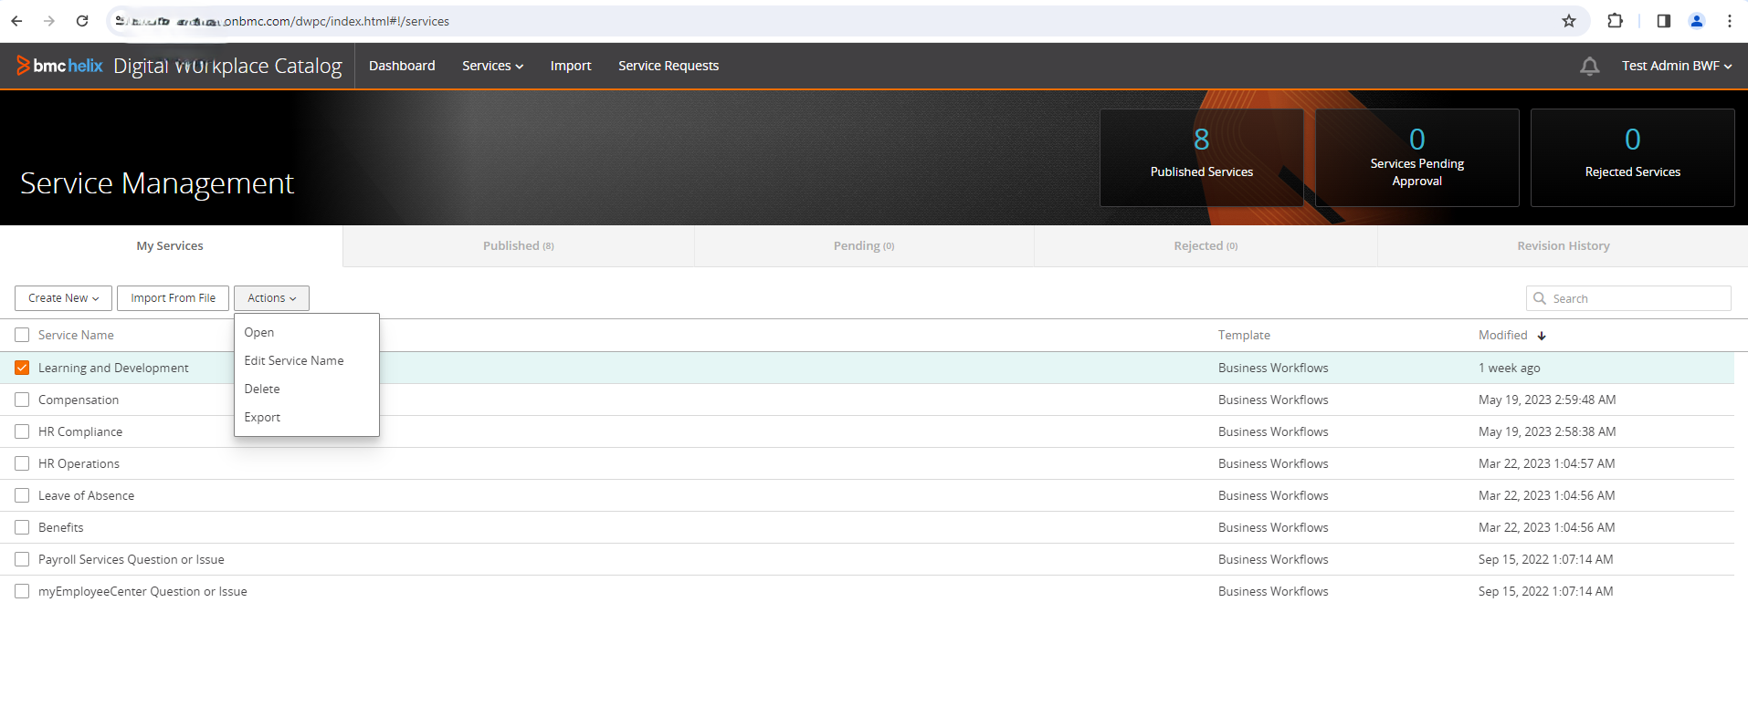Bookmark this page with star icon
The width and height of the screenshot is (1748, 727).
1569,21
